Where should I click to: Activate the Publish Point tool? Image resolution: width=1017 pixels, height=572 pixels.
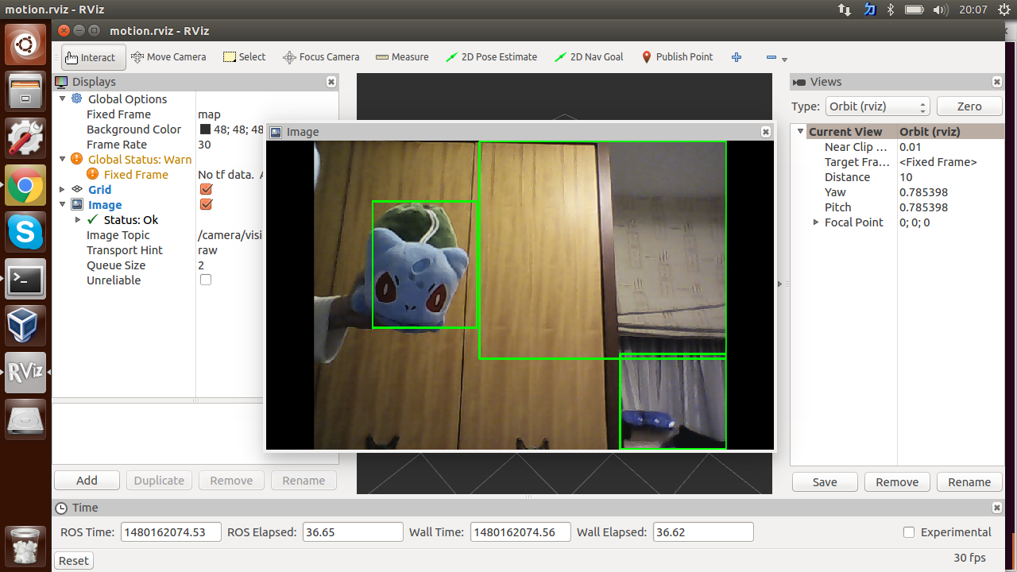677,57
